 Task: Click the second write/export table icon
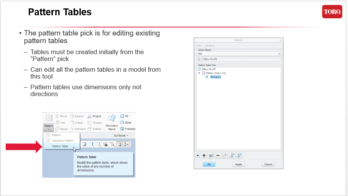pyautogui.click(x=239, y=156)
